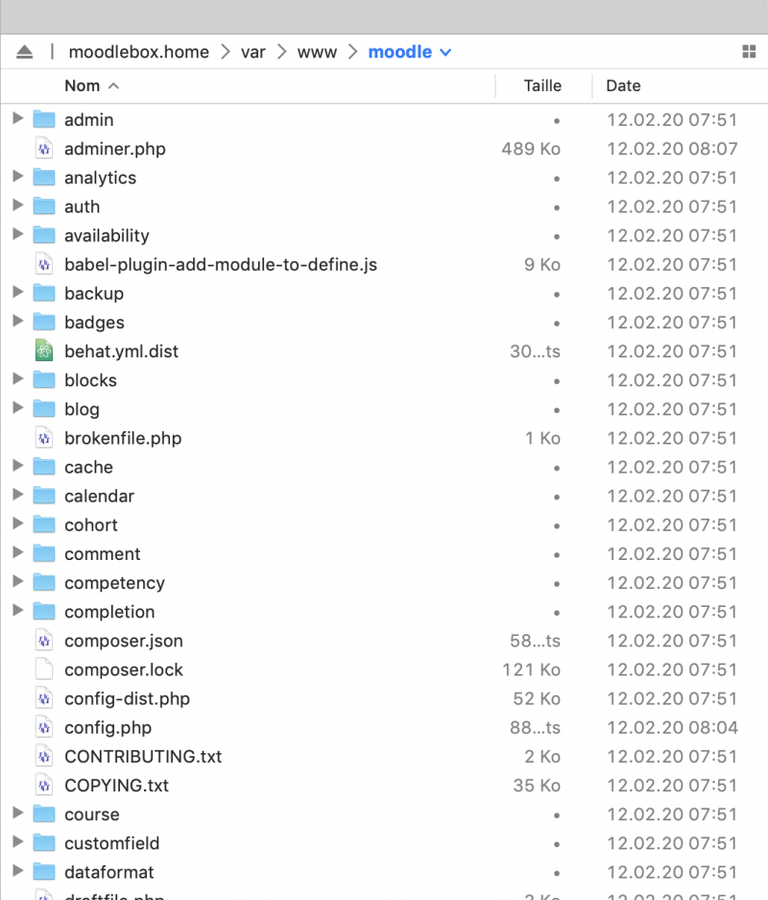Expand the dataformat folder disclosure triangle
768x900 pixels.
click(18, 871)
